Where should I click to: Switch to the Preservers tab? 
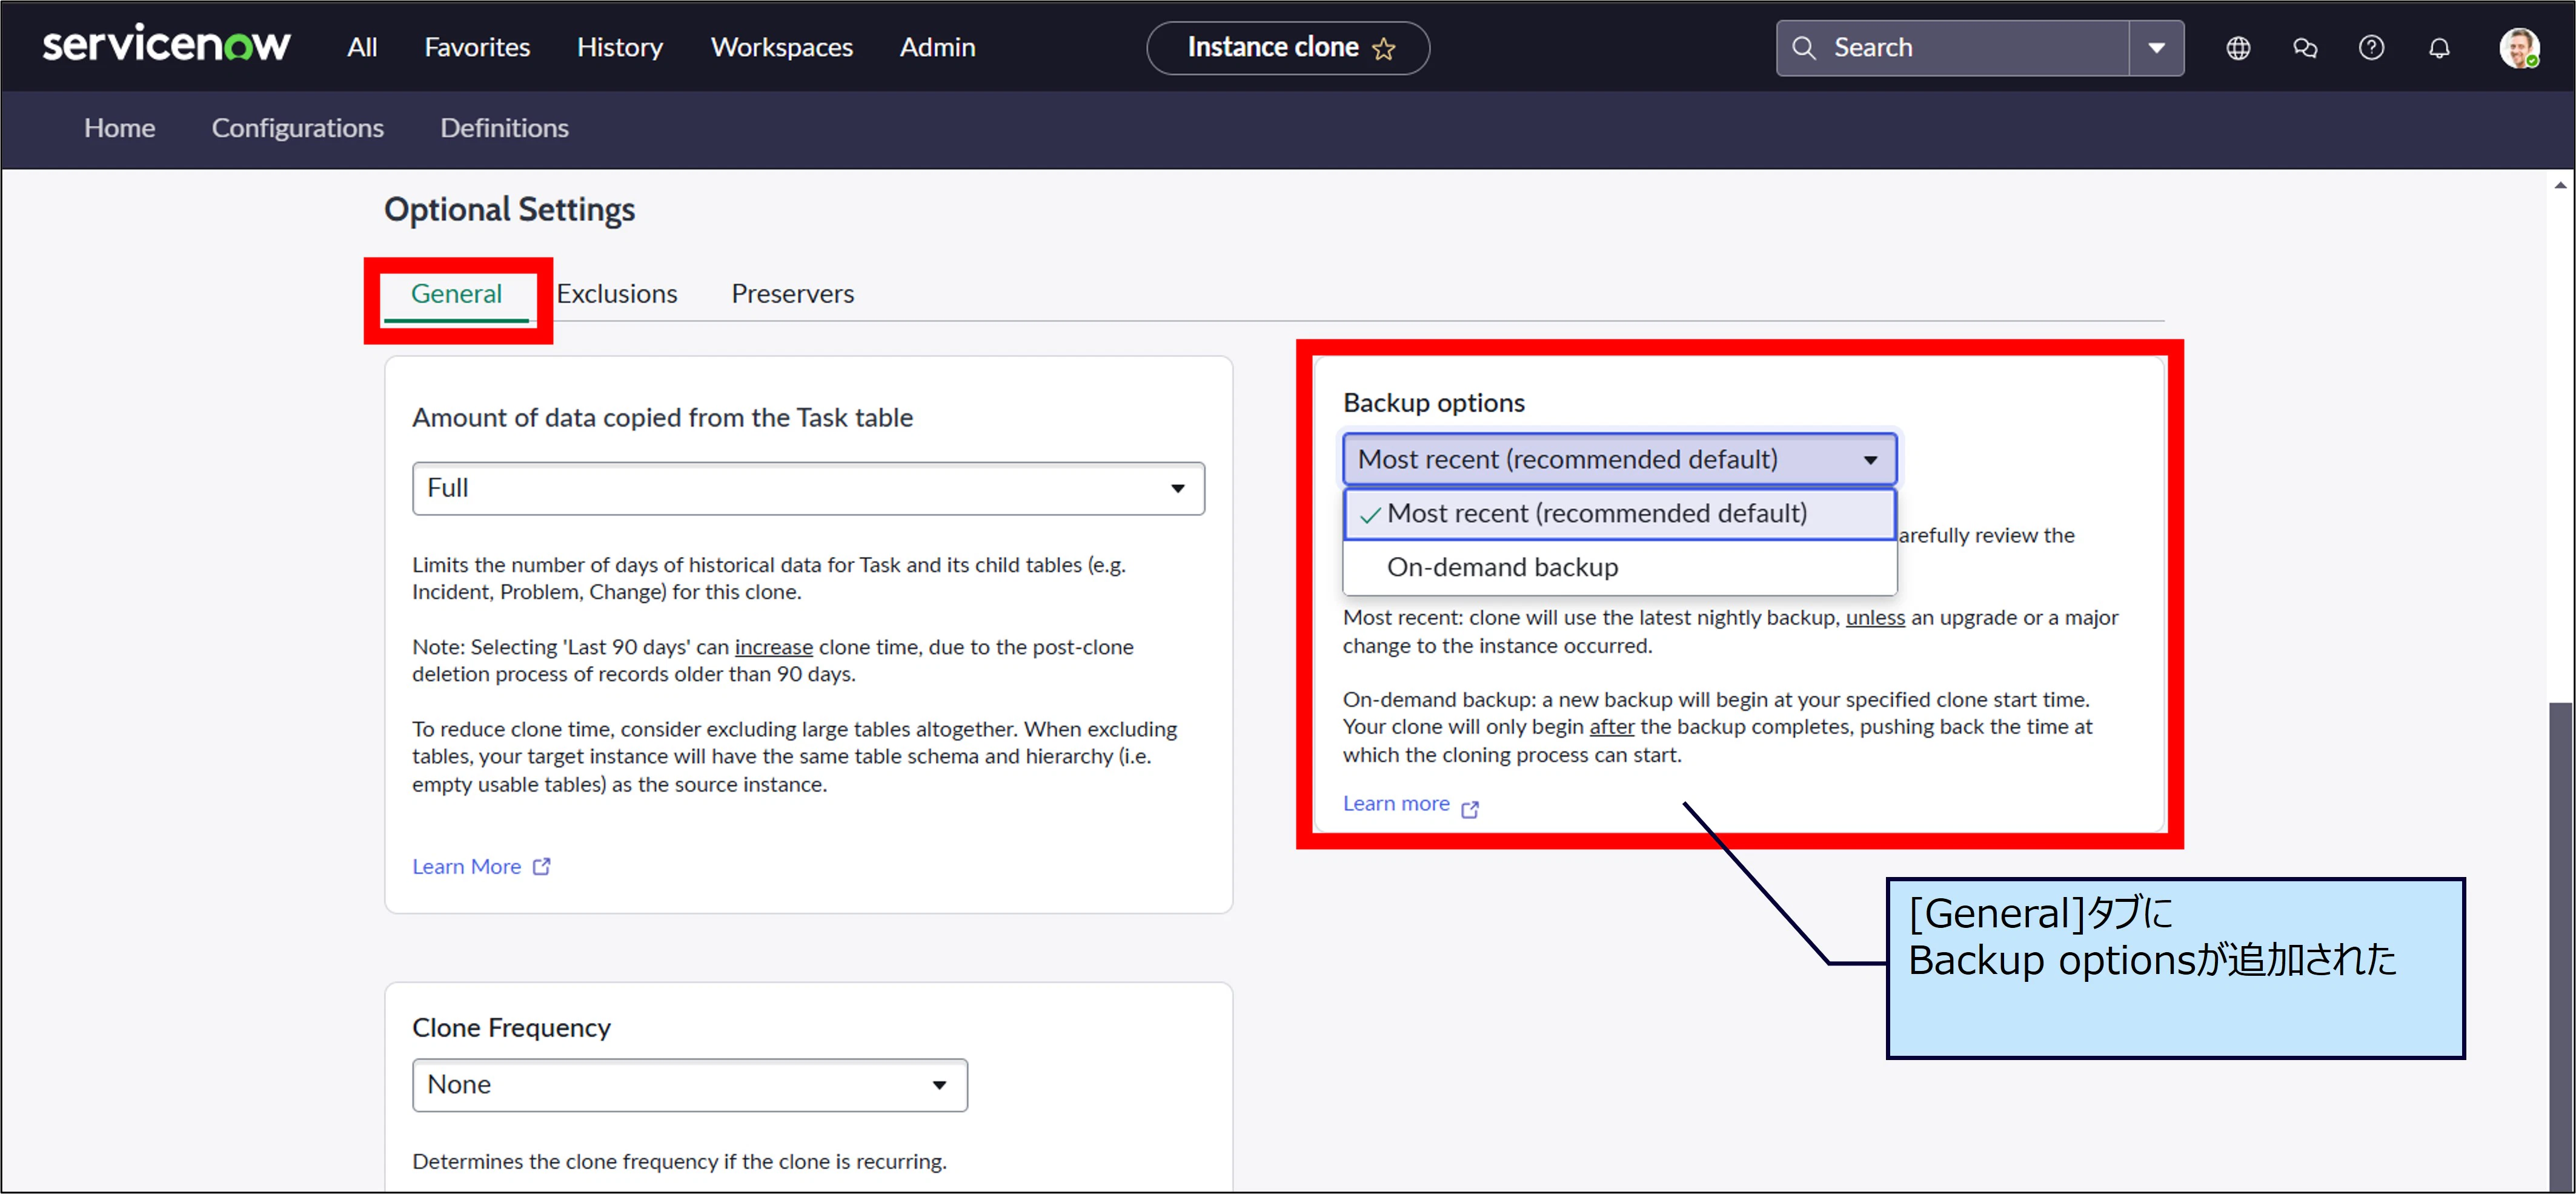tap(792, 294)
